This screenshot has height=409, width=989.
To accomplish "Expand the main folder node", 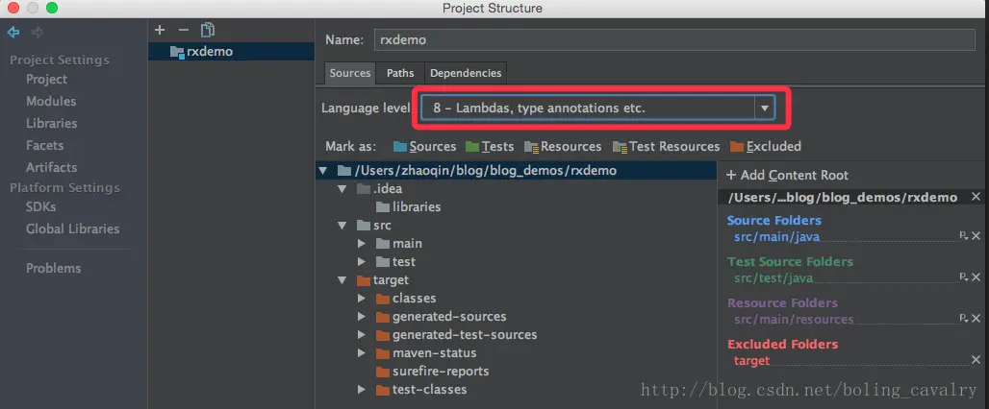I will 362,244.
